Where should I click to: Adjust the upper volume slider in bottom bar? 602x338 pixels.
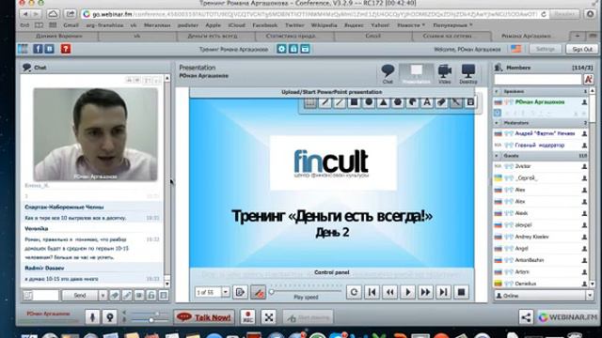coord(148,314)
